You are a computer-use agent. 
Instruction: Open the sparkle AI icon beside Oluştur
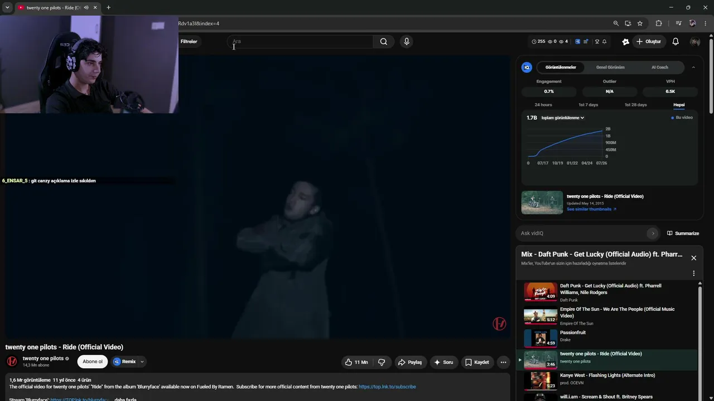point(626,42)
